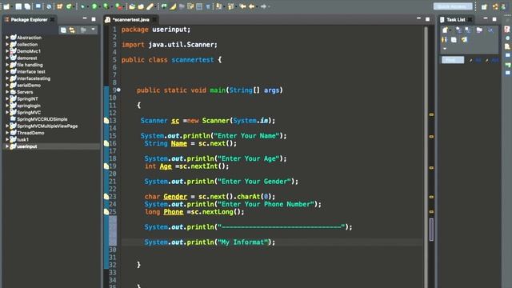
Task: Click the quick fix marker on line 25
Action: (106, 212)
